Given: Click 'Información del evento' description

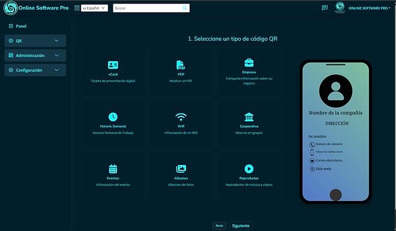Looking at the screenshot, I should click(x=113, y=185).
